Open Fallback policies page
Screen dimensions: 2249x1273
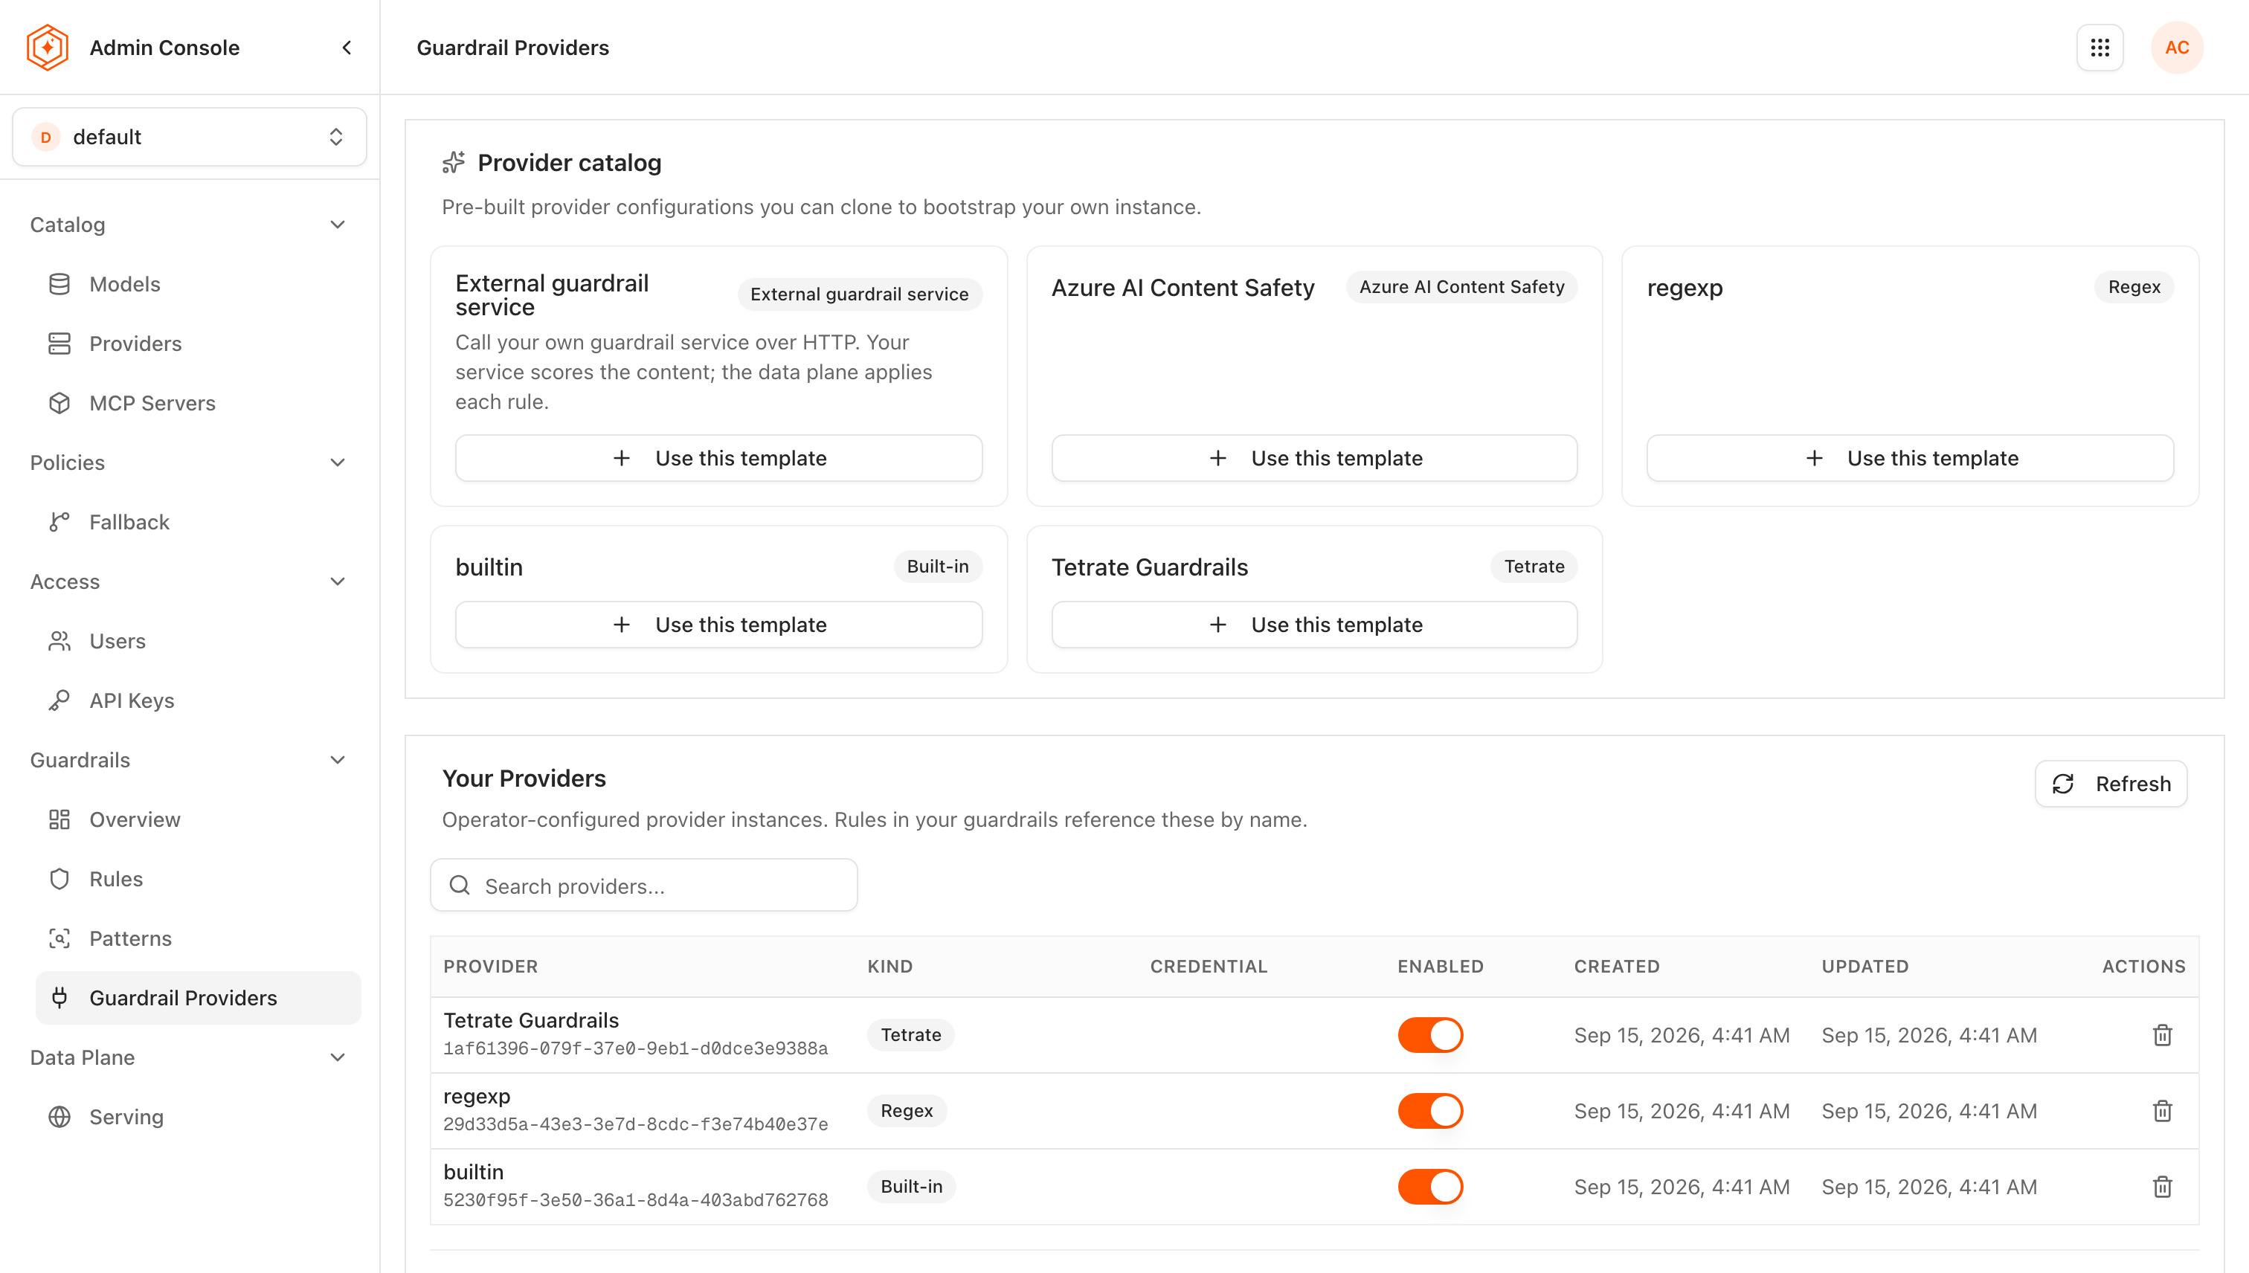pyautogui.click(x=198, y=522)
